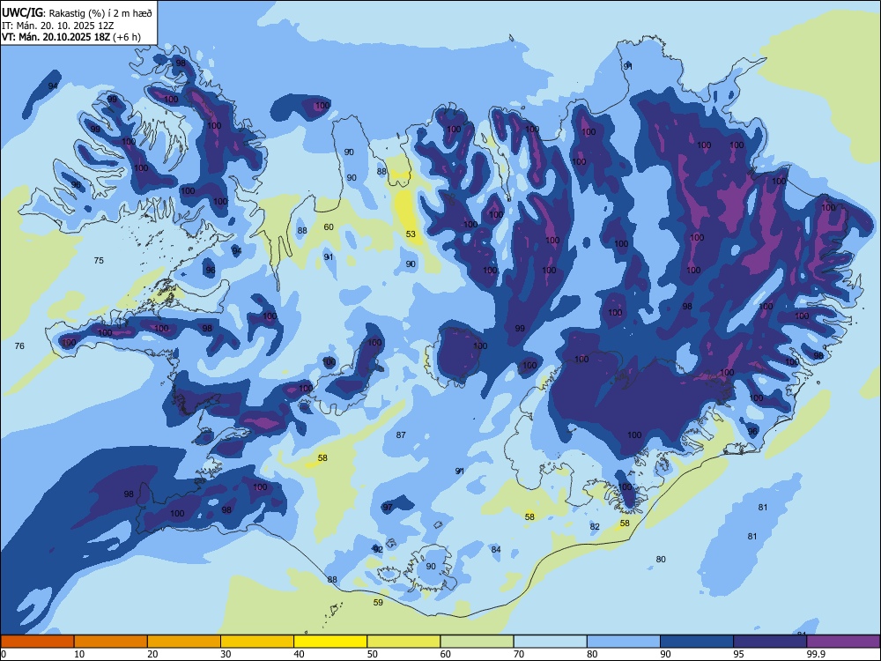Click the '76' humidity value on the map
The width and height of the screenshot is (881, 661).
tap(19, 345)
